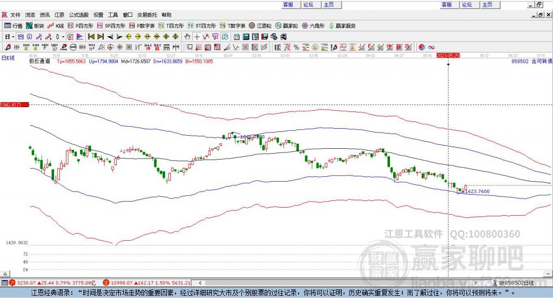
Task: Click Shanghai index 3230.07 status entry
Action: [x=52, y=283]
